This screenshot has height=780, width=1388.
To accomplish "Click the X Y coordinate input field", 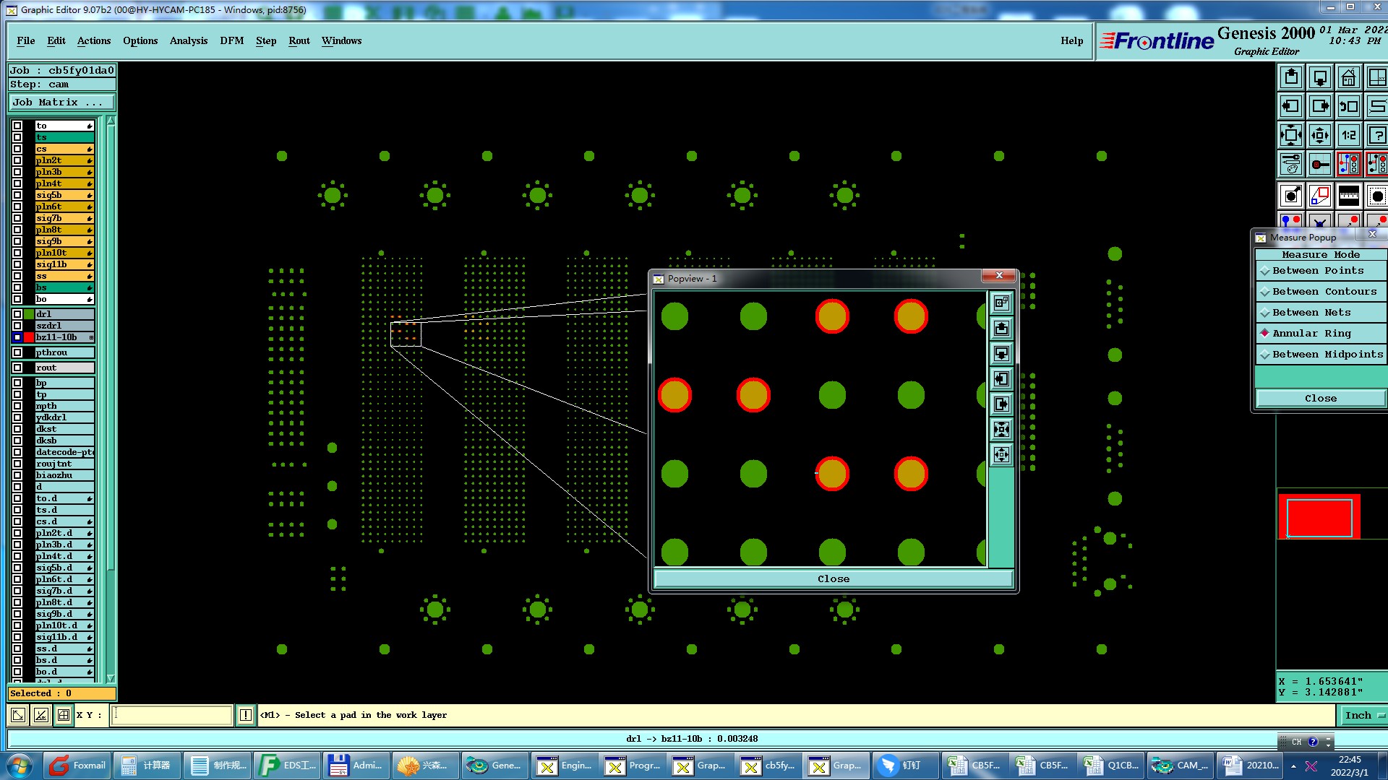I will [x=172, y=715].
